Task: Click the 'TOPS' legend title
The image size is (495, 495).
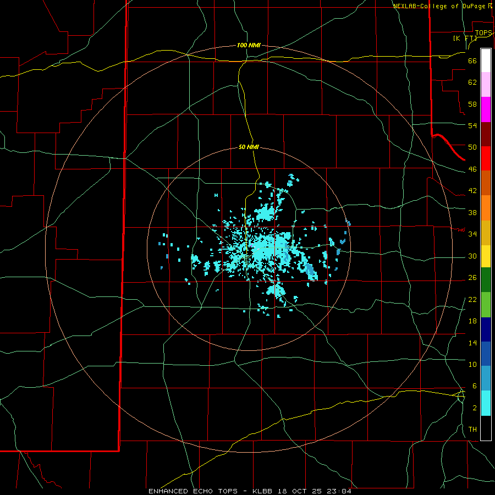Action: click(483, 33)
